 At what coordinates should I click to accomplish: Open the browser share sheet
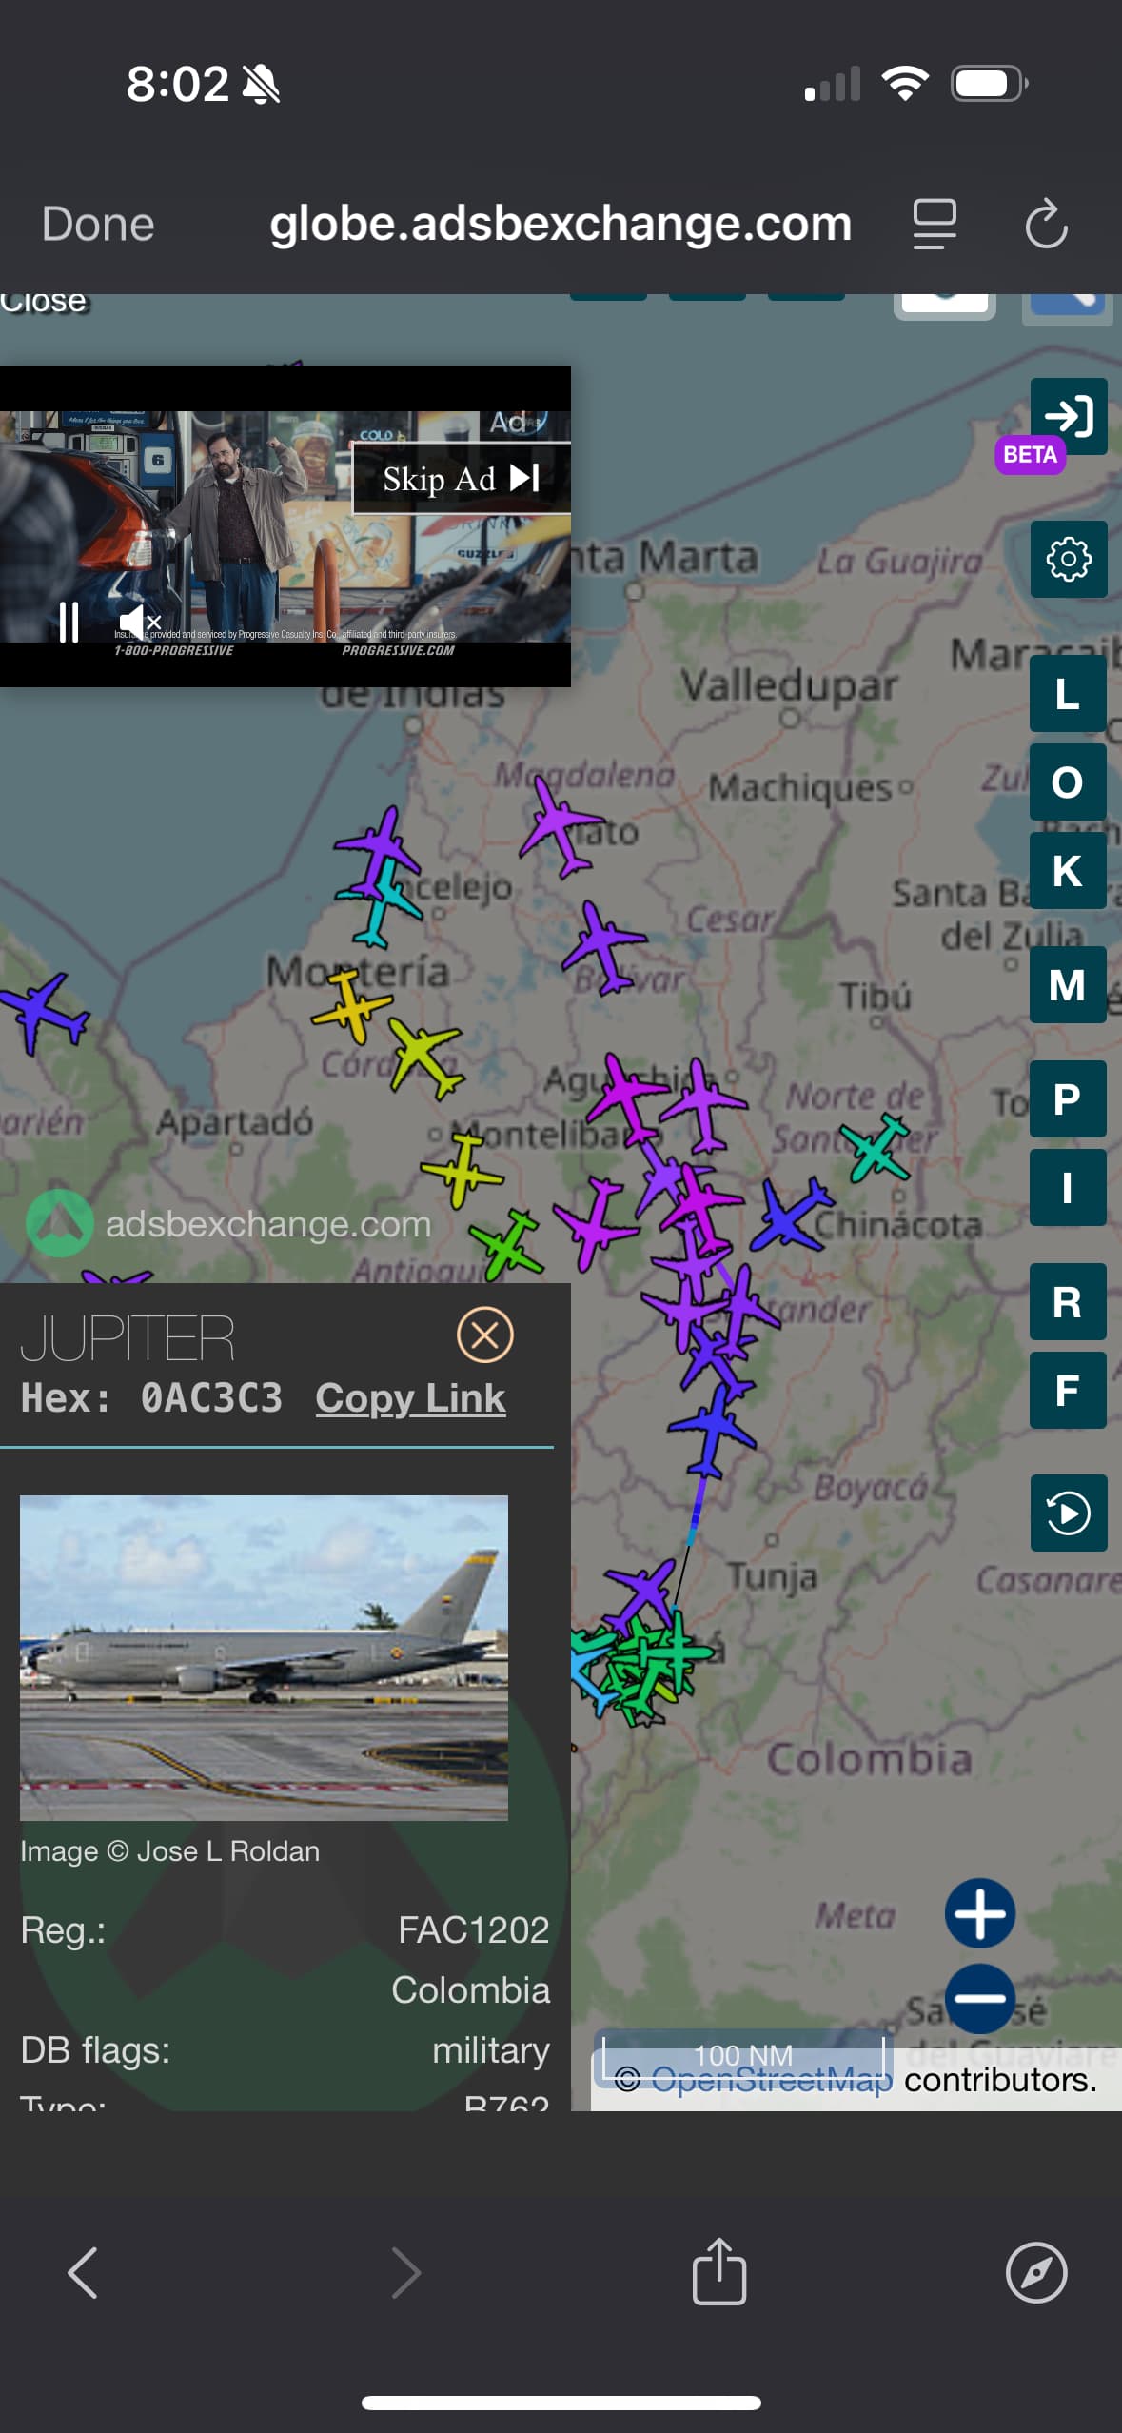tap(718, 2272)
